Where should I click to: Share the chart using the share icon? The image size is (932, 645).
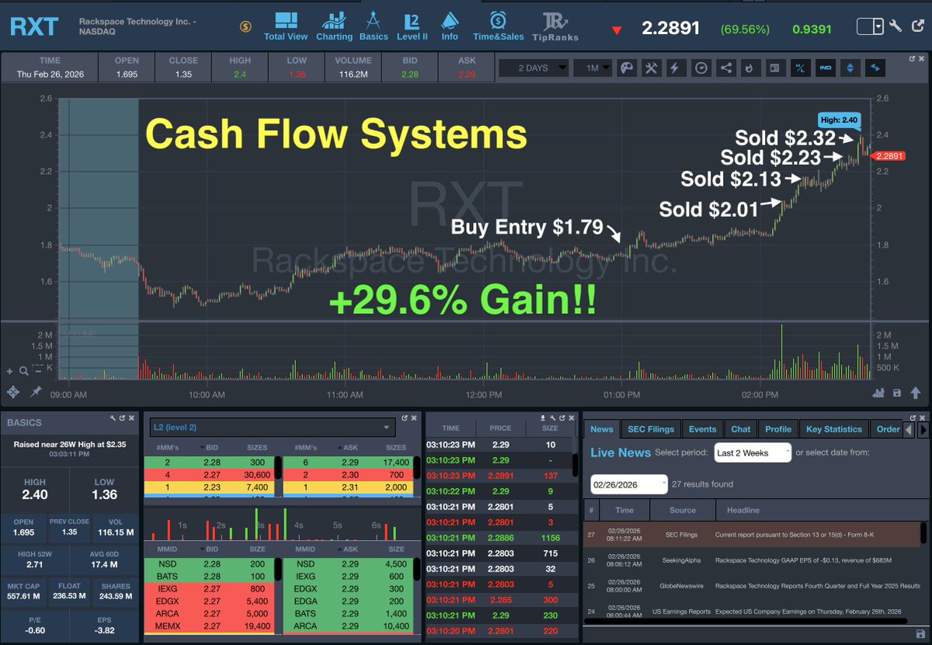click(x=725, y=68)
